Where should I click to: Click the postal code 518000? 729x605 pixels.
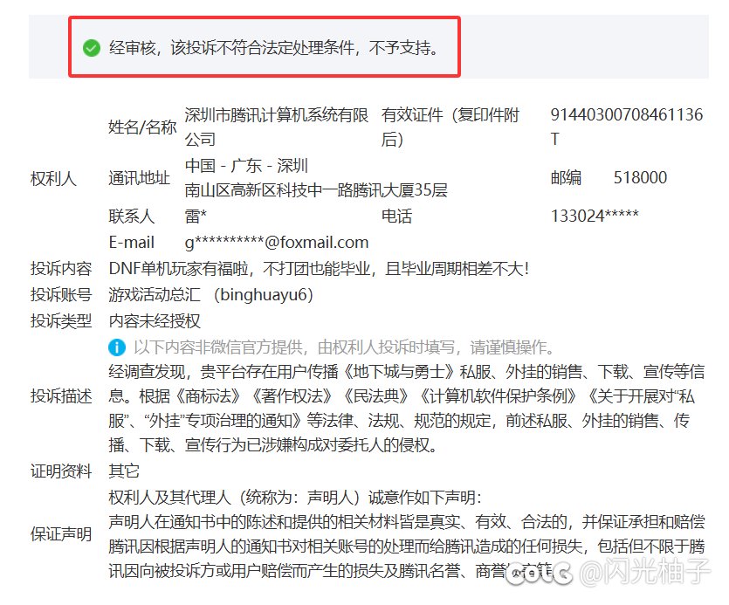click(640, 178)
